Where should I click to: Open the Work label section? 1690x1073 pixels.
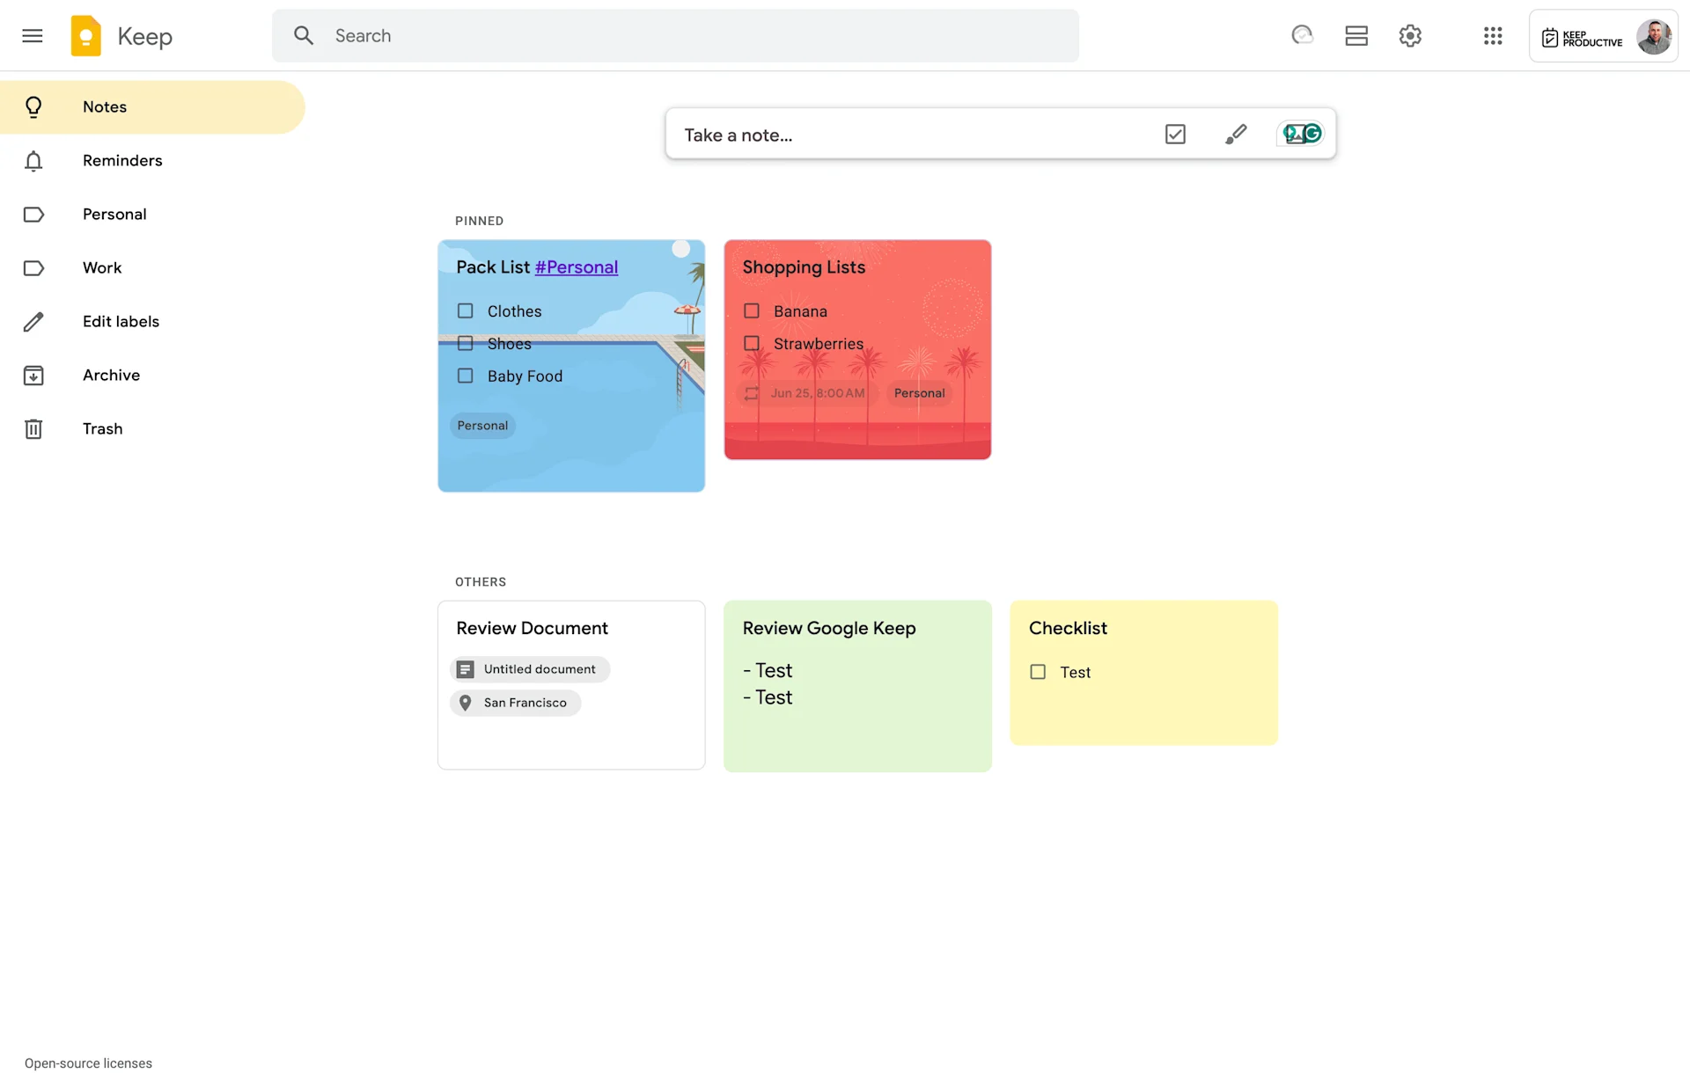tap(102, 267)
